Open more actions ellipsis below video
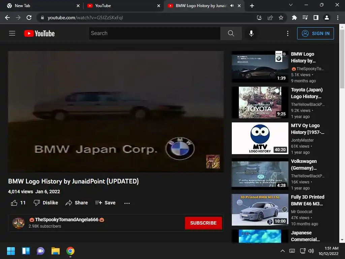The image size is (345, 259). [127, 203]
